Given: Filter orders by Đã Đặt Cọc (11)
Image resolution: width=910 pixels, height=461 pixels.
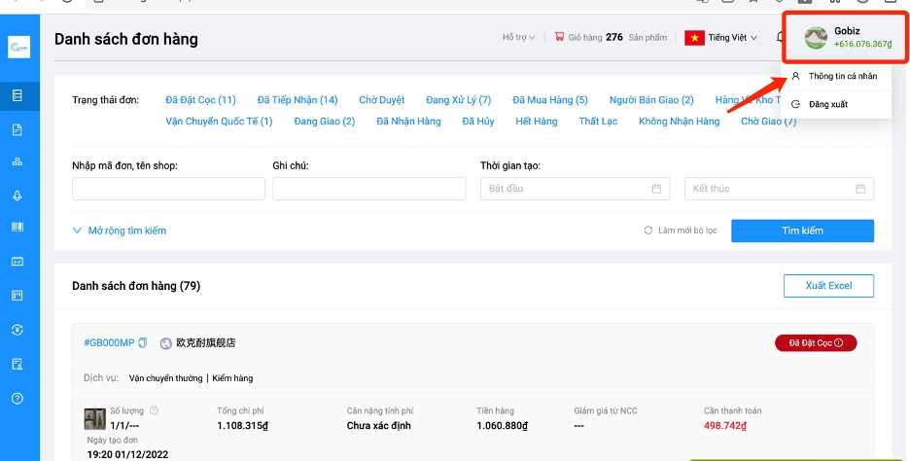Looking at the screenshot, I should click(x=200, y=99).
